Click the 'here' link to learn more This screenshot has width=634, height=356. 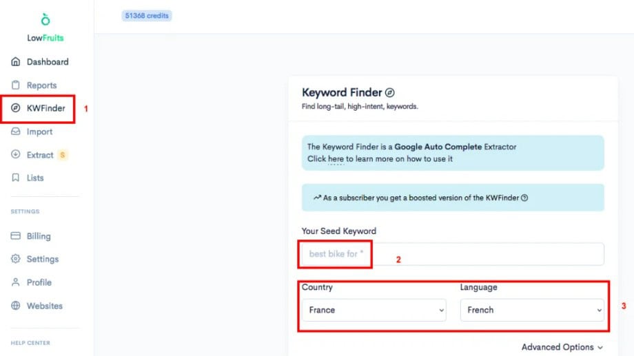tap(336, 159)
